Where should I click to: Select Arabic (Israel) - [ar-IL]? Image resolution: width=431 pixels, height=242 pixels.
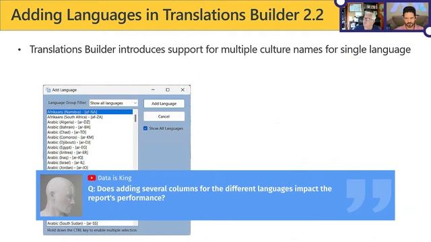pyautogui.click(x=90, y=163)
